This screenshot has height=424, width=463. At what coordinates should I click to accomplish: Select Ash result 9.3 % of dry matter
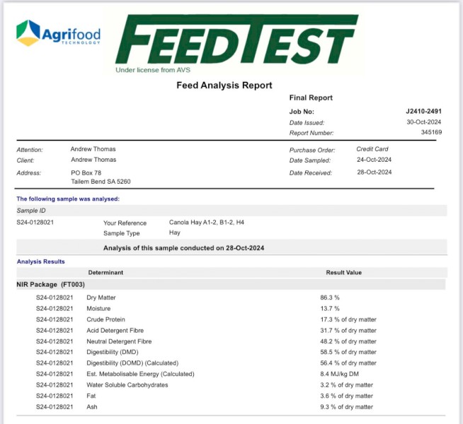(347, 407)
